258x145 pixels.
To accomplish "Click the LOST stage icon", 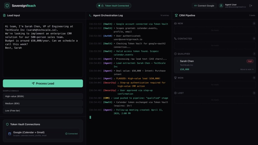I will 175,93.
